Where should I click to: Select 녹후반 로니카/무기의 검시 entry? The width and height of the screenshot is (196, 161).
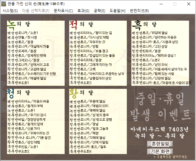click(27, 115)
